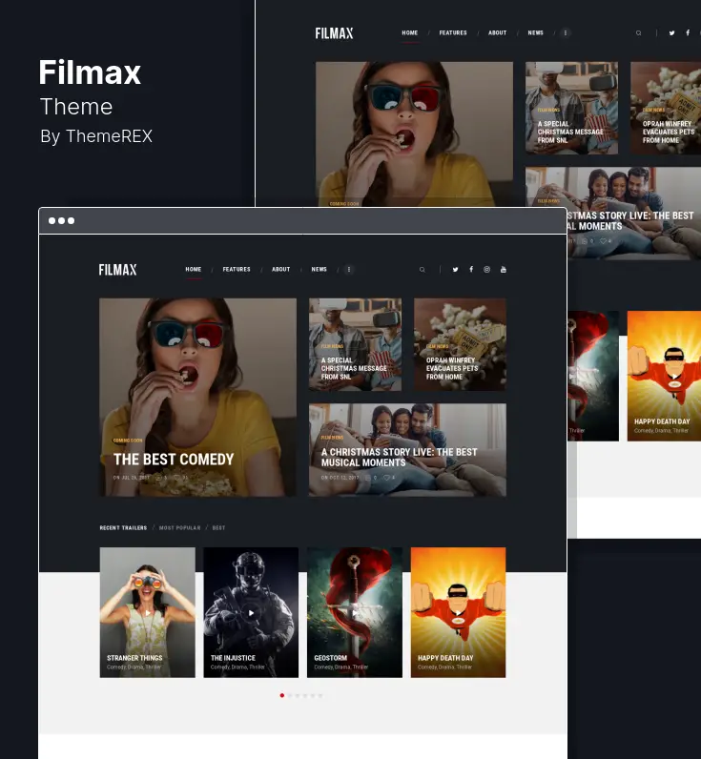This screenshot has height=759, width=701.
Task: Open Facebook icon in back window header
Action: click(x=688, y=32)
